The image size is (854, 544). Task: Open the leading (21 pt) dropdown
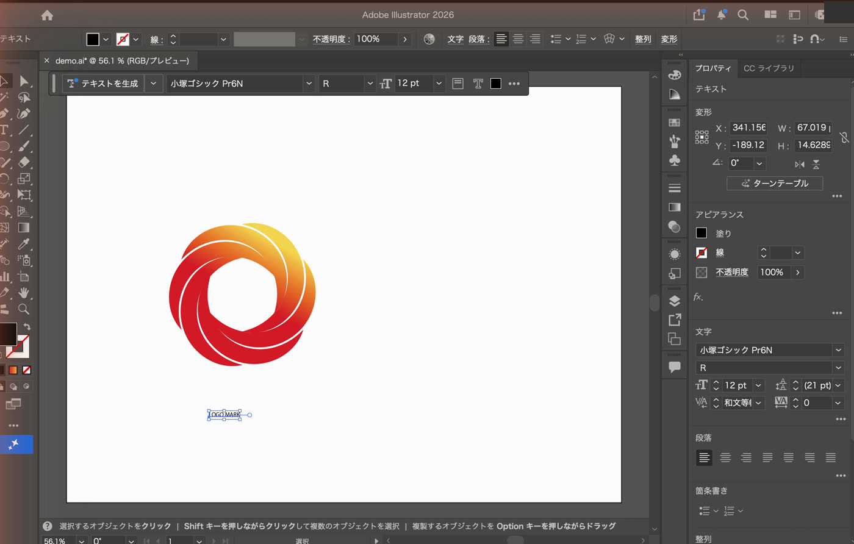[x=838, y=385]
